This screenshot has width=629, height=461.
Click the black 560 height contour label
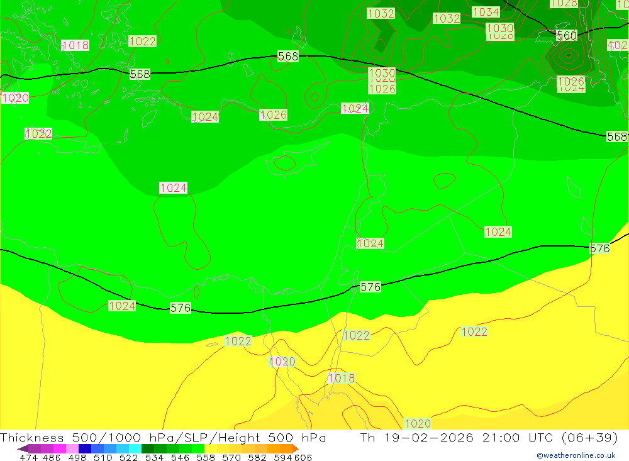point(567,36)
